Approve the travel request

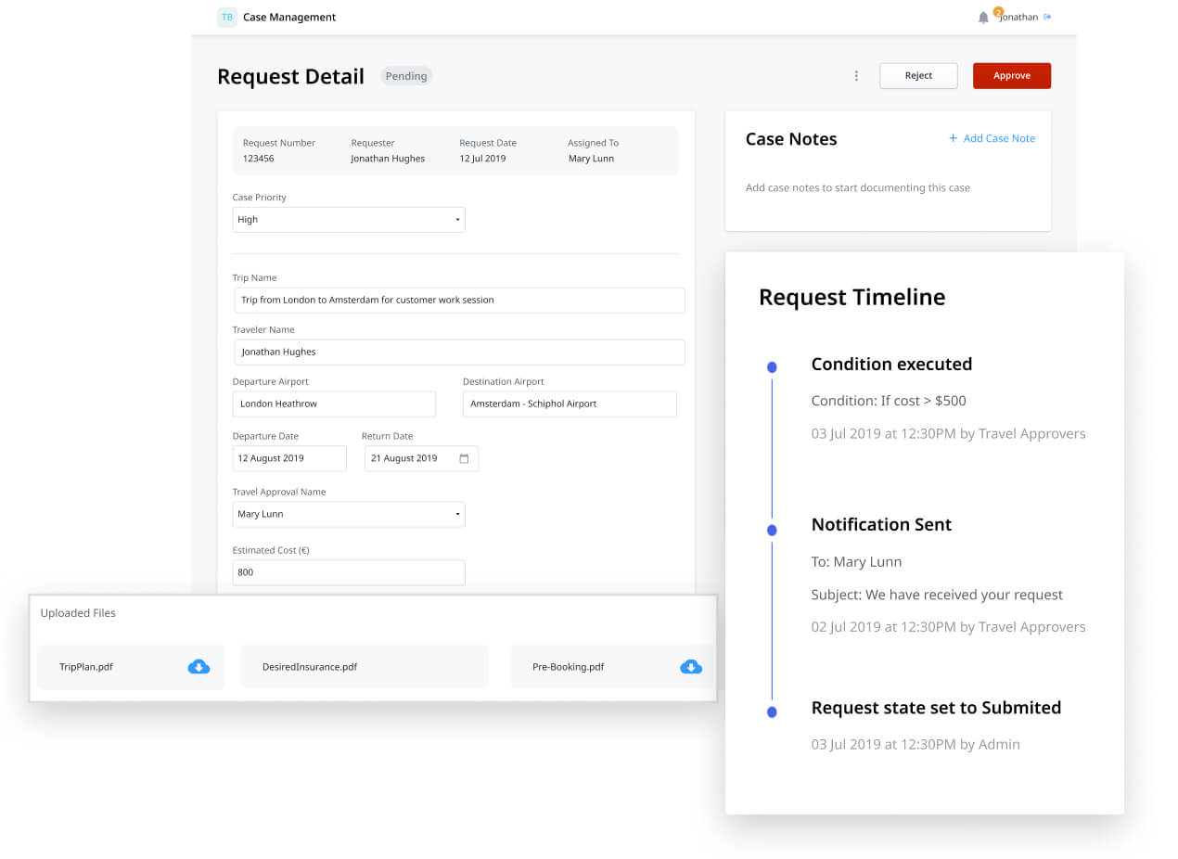1011,75
